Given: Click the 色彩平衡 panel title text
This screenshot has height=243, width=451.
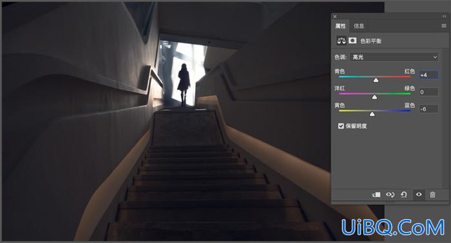Looking at the screenshot, I should (370, 41).
